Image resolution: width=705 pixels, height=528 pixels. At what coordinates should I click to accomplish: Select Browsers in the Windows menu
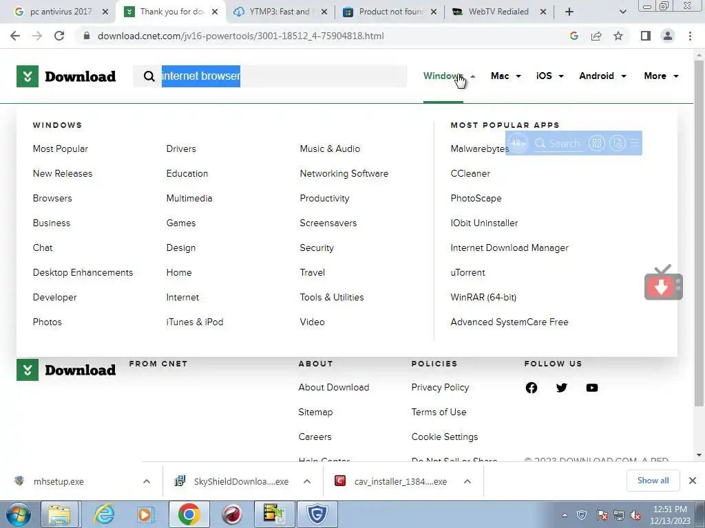pos(52,198)
